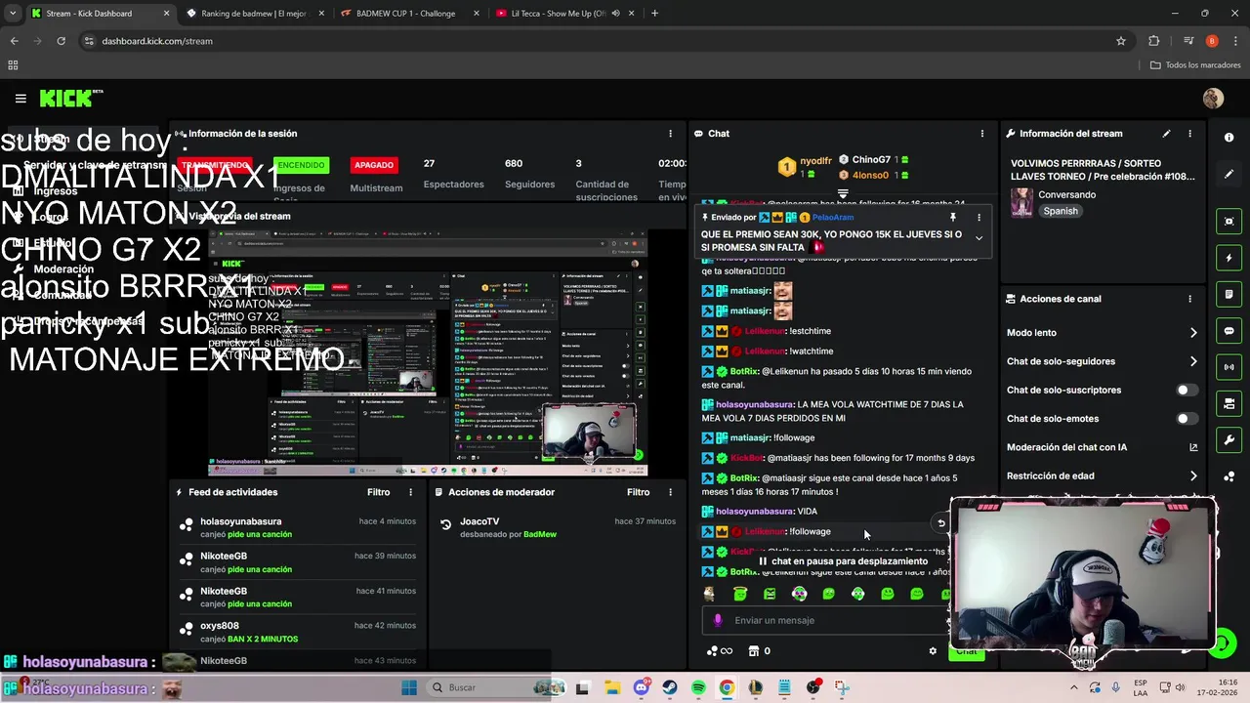The height and width of the screenshot is (703, 1250).
Task: Open options for Acciones de canal
Action: [x=1189, y=299]
